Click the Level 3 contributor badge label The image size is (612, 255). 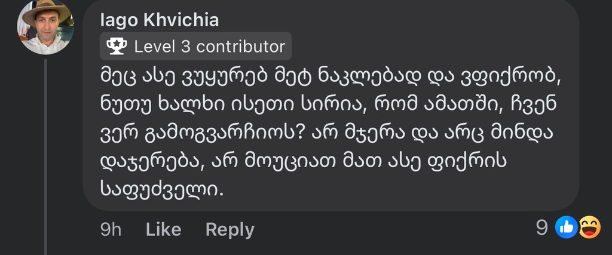pyautogui.click(x=209, y=47)
